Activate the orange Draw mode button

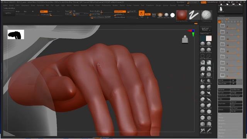(x=147, y=14)
